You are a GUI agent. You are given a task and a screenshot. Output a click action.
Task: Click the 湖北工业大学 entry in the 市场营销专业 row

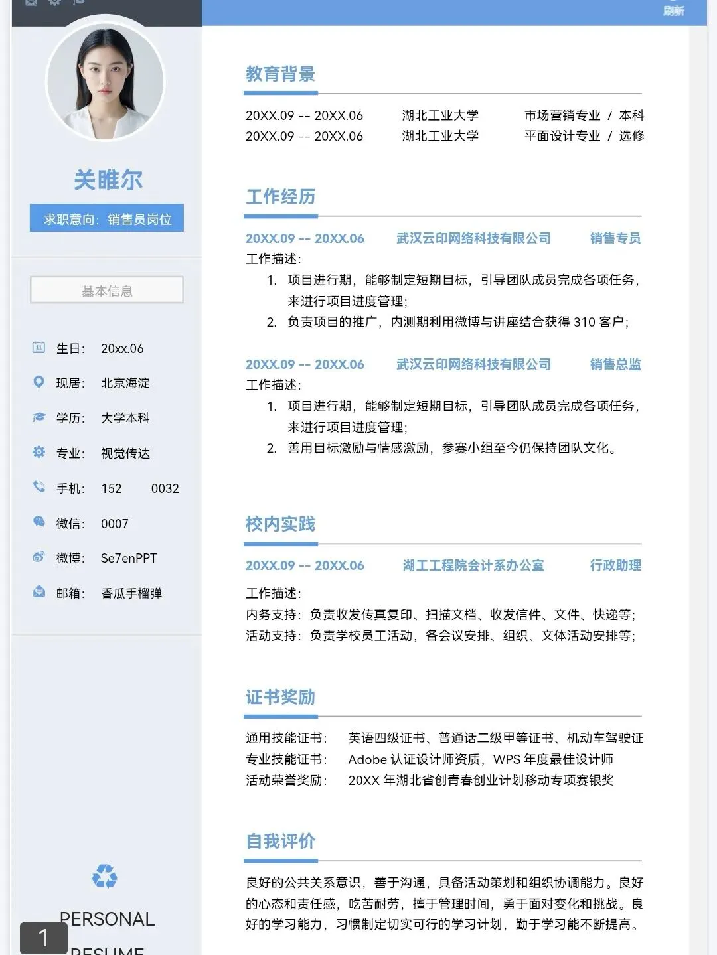click(440, 115)
